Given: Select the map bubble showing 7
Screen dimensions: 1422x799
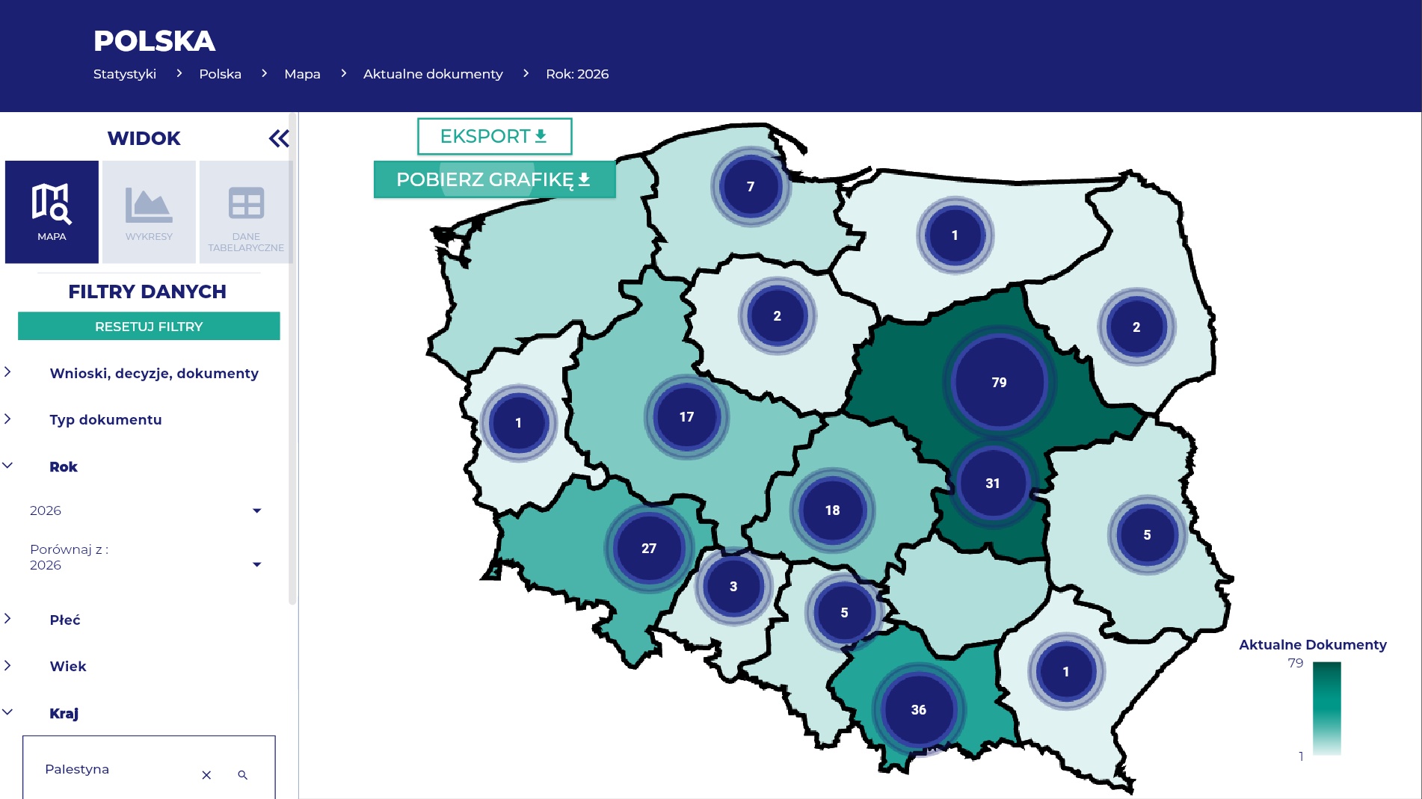Looking at the screenshot, I should tap(751, 186).
